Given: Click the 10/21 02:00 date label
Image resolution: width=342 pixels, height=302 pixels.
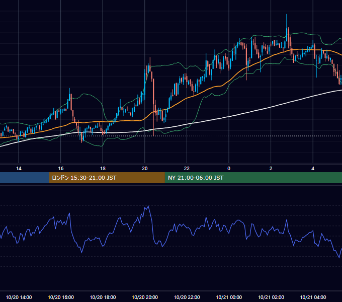Looking at the screenshot, I should pyautogui.click(x=271, y=297).
